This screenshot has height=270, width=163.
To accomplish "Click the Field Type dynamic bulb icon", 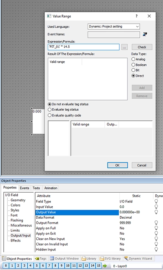I will tap(156, 201).
